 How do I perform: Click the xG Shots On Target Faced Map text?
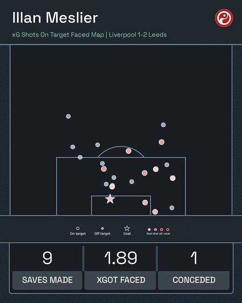[58, 35]
